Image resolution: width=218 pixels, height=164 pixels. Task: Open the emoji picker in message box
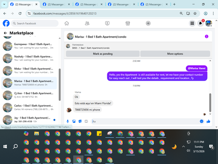pyautogui.click(x=201, y=121)
